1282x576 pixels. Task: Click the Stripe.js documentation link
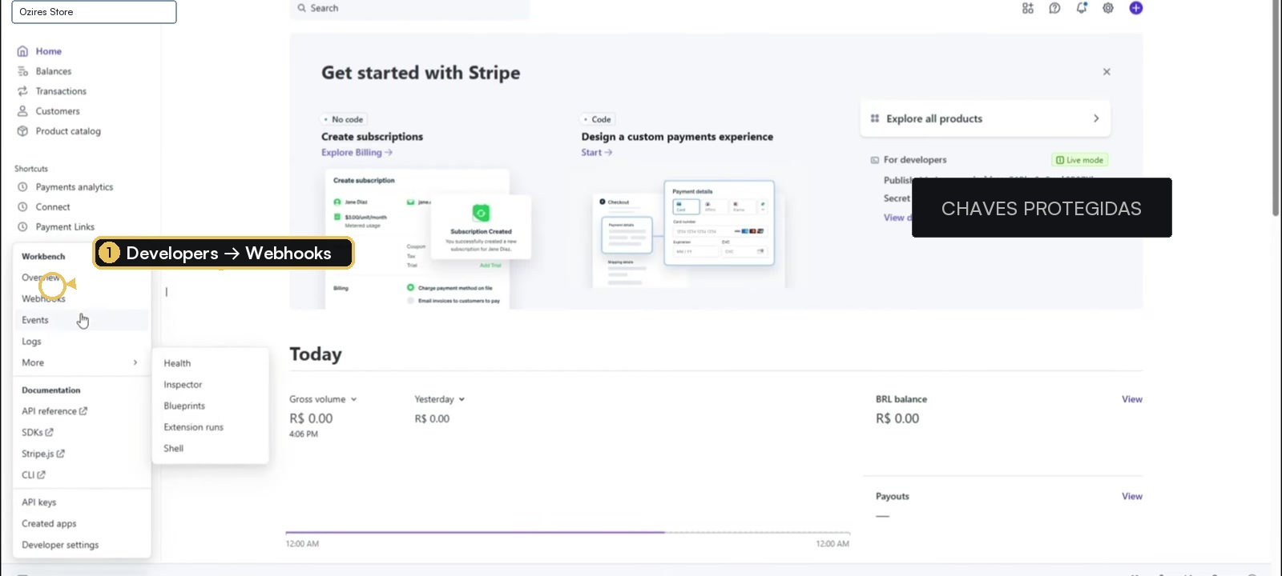pos(43,454)
